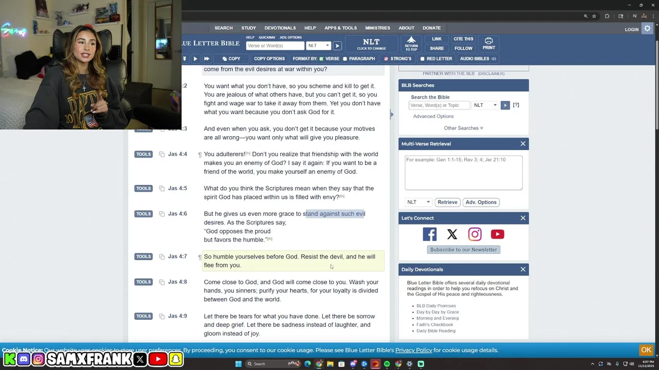Click the copy icon beside Jas 4:8
Viewport: 659px width, 370px height.
coord(162,282)
